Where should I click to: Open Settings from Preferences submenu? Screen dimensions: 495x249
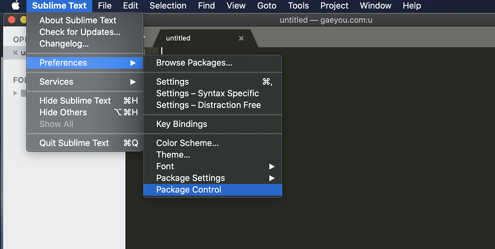213,81
